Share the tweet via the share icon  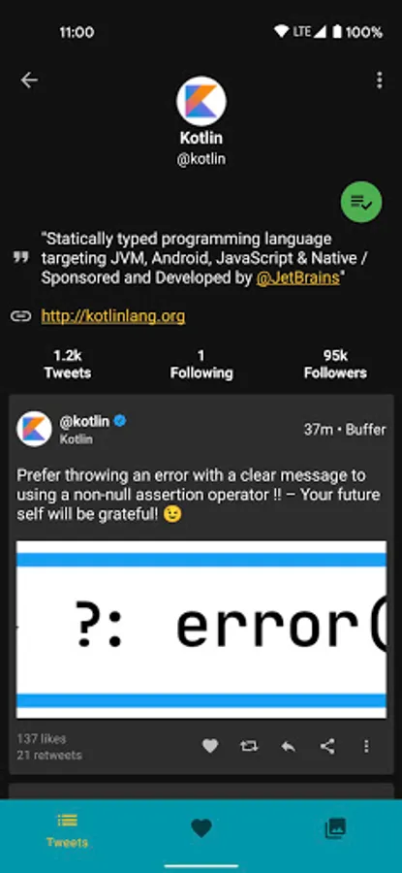coord(327,746)
